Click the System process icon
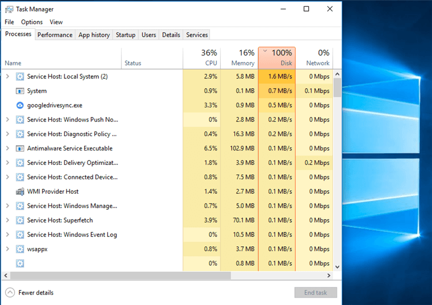432x305 pixels. click(x=20, y=91)
